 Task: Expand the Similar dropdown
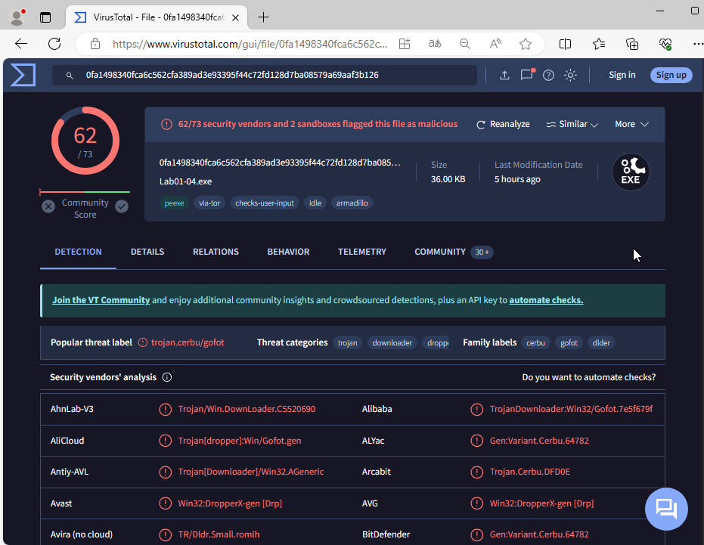(x=572, y=125)
